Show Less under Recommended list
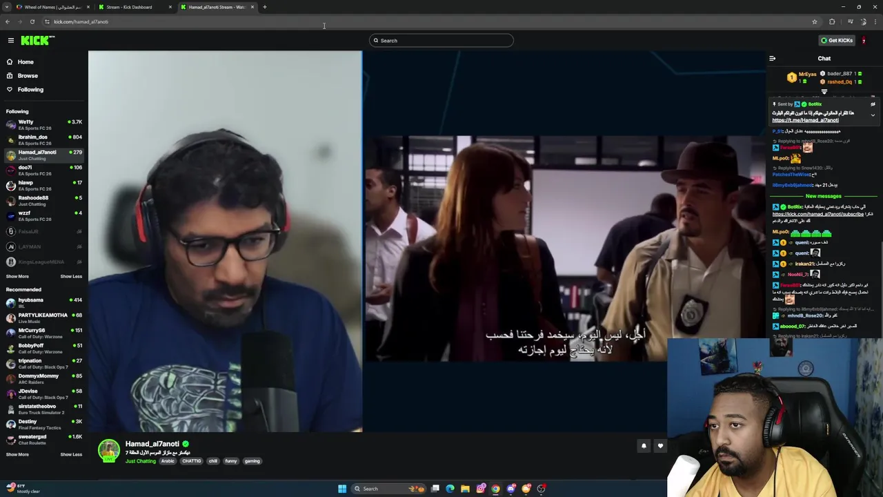 [71, 454]
